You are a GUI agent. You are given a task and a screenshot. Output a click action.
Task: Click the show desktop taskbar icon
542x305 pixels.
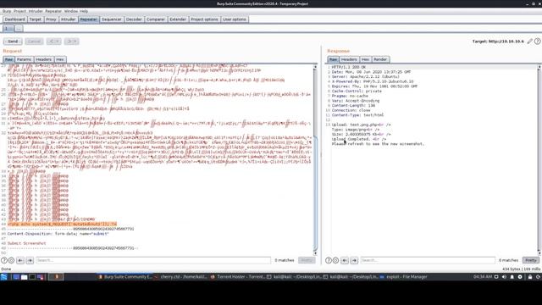click(x=16, y=277)
